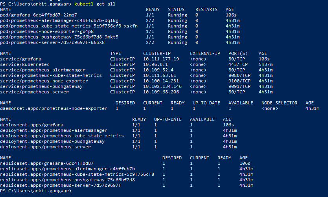Screen dimensions: 328x197
Task: Select cluster IP 10.109.52.4
Action: 158,70
